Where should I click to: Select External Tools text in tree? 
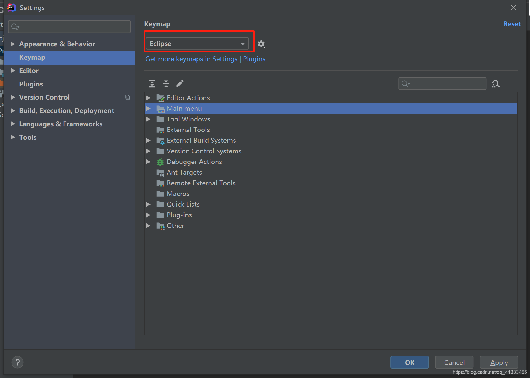click(x=188, y=130)
